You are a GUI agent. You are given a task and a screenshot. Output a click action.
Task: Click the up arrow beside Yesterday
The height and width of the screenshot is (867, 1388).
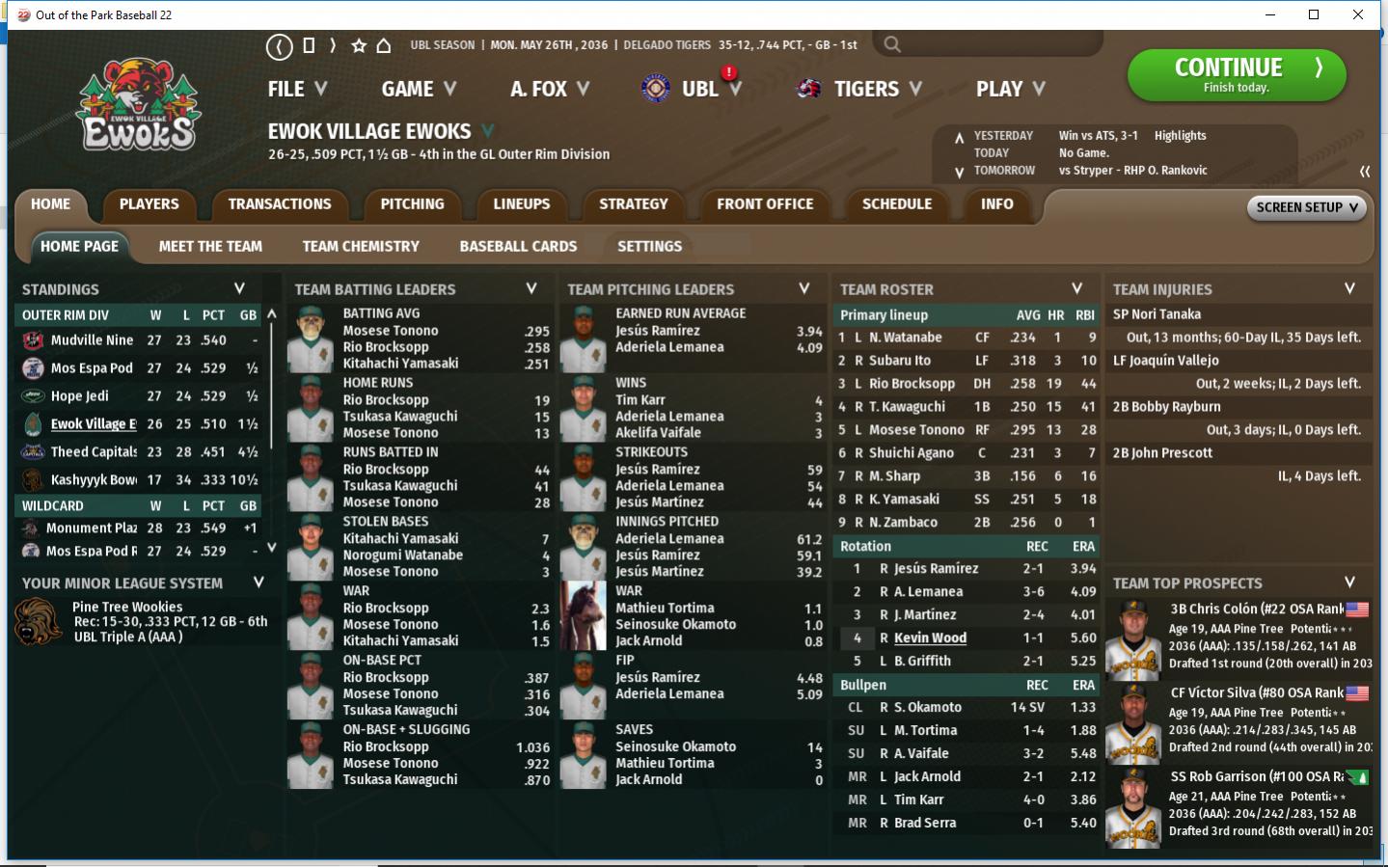(x=959, y=138)
